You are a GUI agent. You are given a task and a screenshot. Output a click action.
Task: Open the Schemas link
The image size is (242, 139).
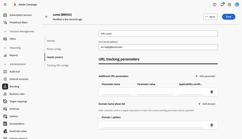tap(14, 109)
